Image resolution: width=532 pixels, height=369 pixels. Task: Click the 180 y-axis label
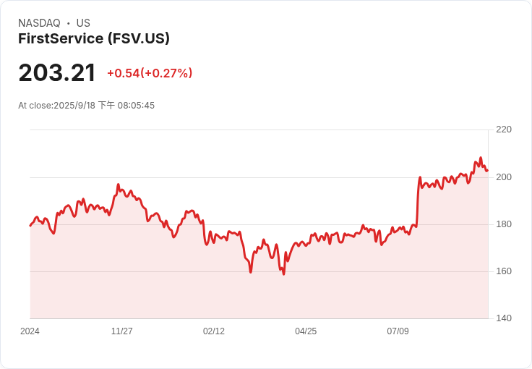503,224
